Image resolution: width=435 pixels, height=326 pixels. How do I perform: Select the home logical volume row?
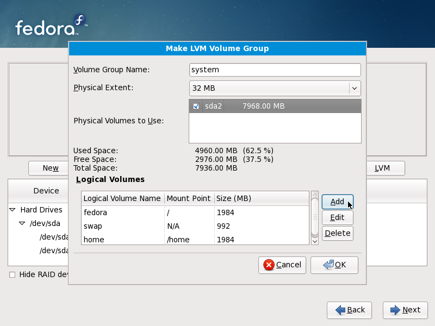(195, 239)
